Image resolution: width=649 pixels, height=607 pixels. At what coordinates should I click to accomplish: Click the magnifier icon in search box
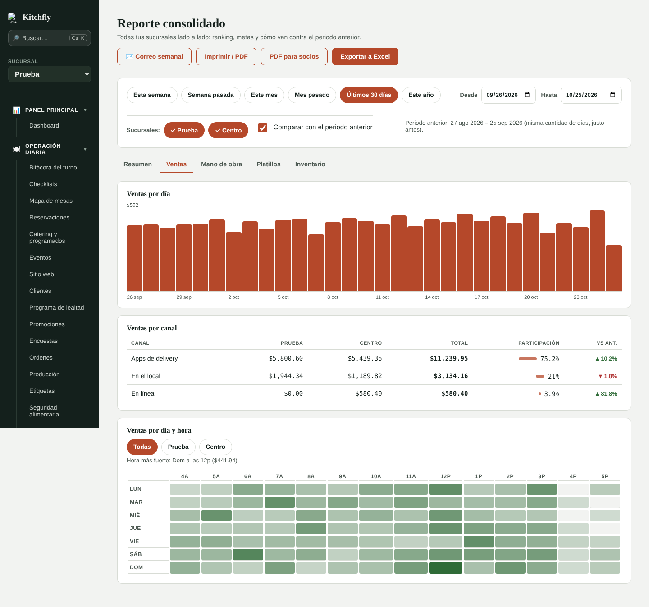click(16, 38)
